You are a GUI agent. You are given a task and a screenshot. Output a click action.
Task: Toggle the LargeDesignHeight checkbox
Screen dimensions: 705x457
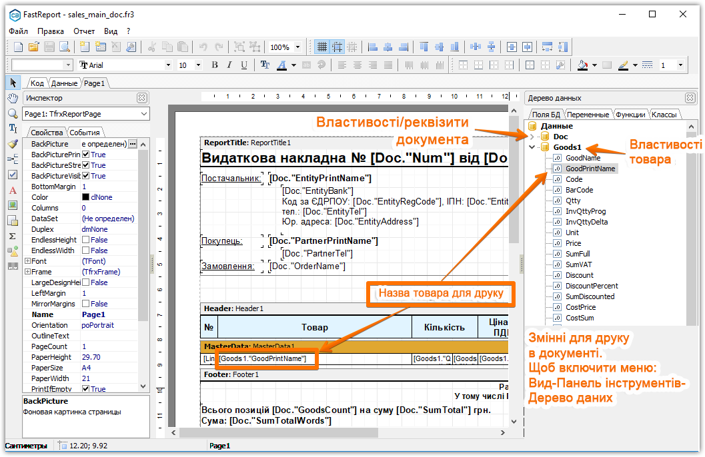pos(86,282)
